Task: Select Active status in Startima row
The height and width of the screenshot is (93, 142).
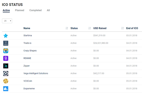Action: point(74,35)
